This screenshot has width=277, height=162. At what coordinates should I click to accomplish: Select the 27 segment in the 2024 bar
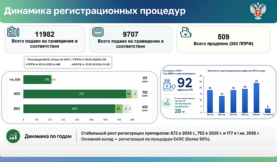pyautogui.click(x=118, y=109)
